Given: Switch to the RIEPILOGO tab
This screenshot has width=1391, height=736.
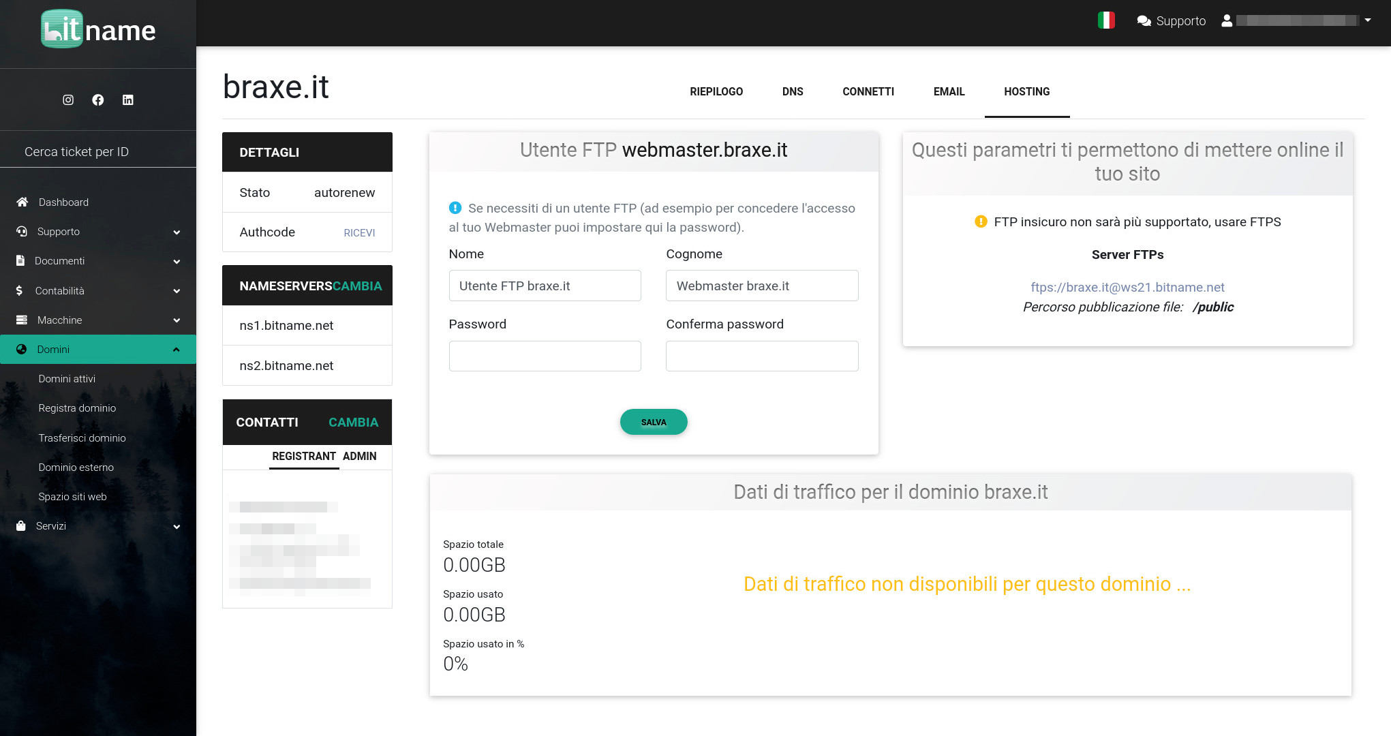Looking at the screenshot, I should [716, 91].
